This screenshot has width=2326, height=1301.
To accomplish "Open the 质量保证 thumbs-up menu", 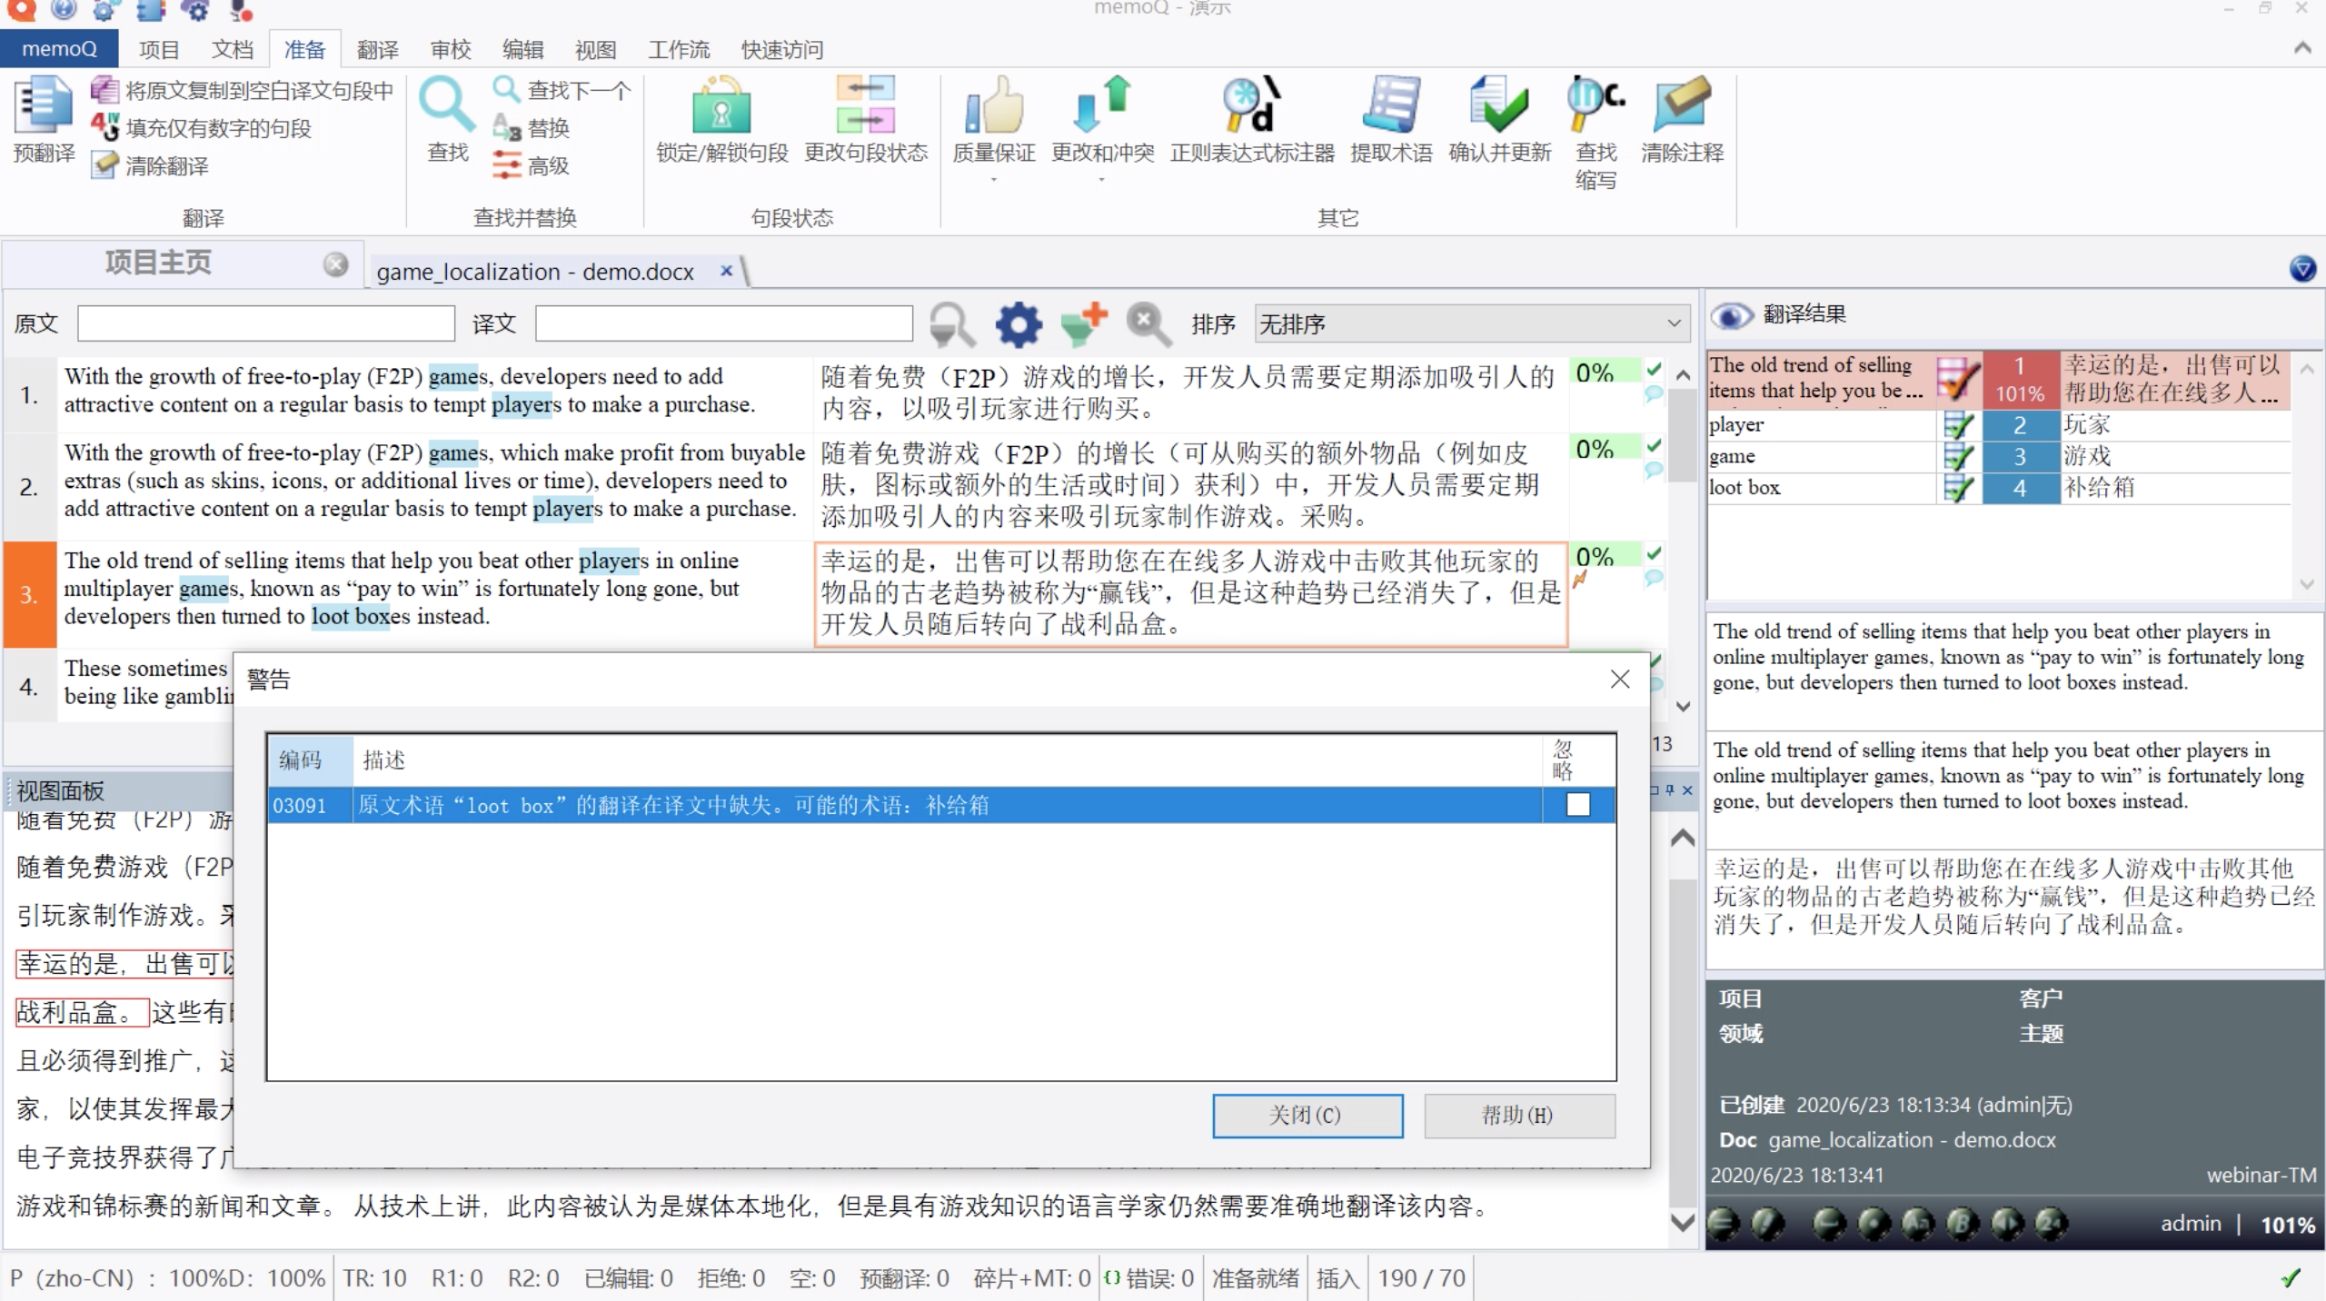I will point(993,128).
